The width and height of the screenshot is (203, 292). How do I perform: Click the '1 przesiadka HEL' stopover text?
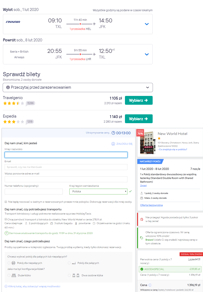pyautogui.click(x=80, y=29)
